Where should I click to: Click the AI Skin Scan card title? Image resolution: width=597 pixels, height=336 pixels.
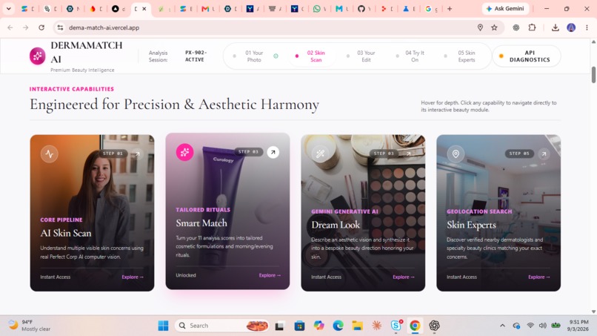66,233
